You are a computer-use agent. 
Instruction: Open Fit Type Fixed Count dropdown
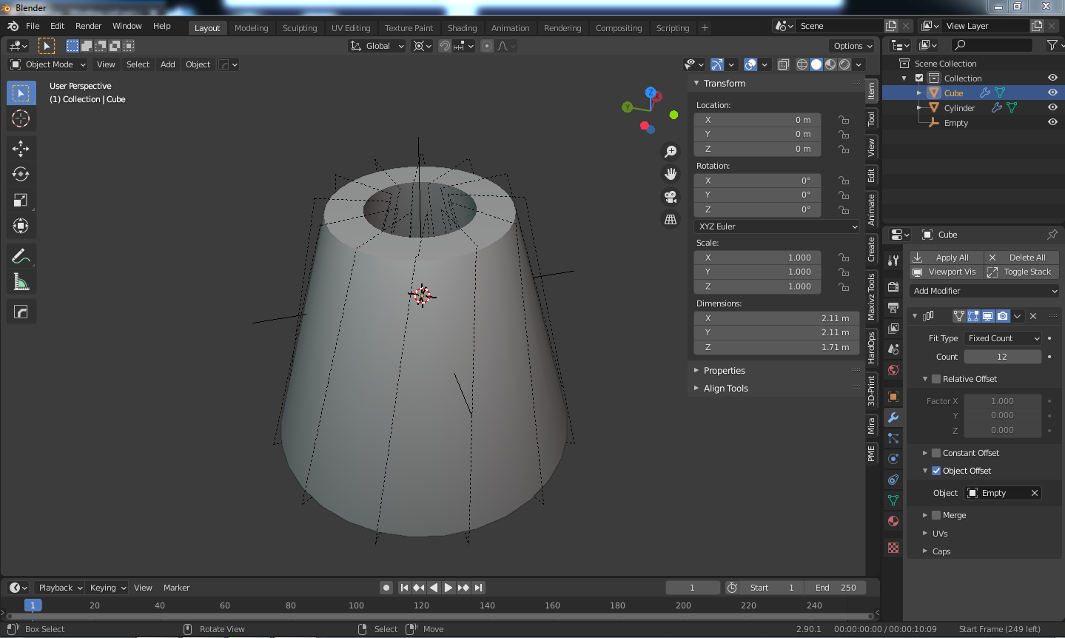(1003, 338)
